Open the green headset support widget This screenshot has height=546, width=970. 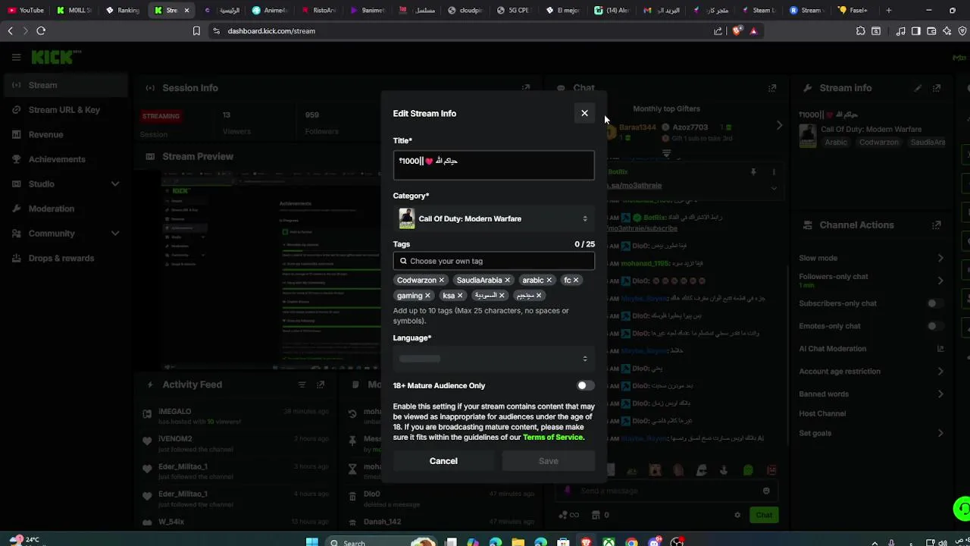click(x=962, y=508)
